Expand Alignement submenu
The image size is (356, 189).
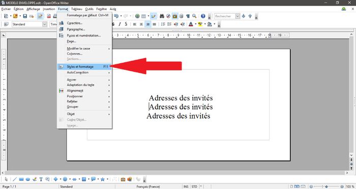click(x=84, y=91)
